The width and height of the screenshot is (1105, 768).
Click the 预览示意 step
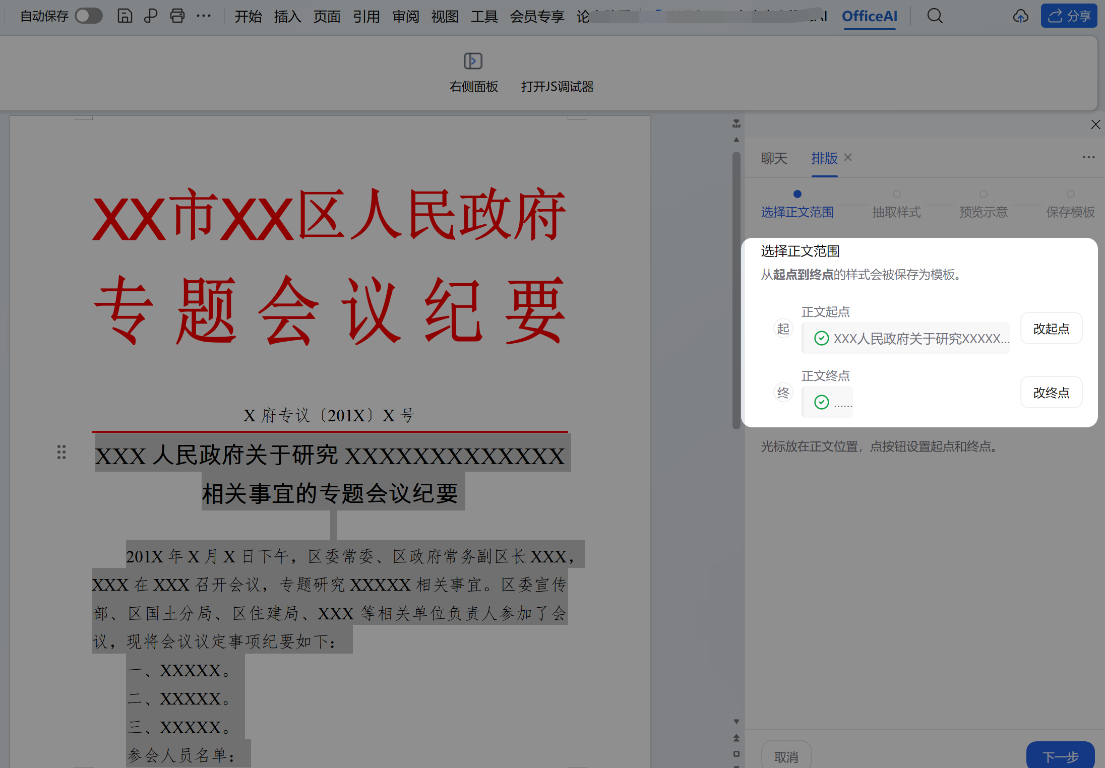point(983,212)
